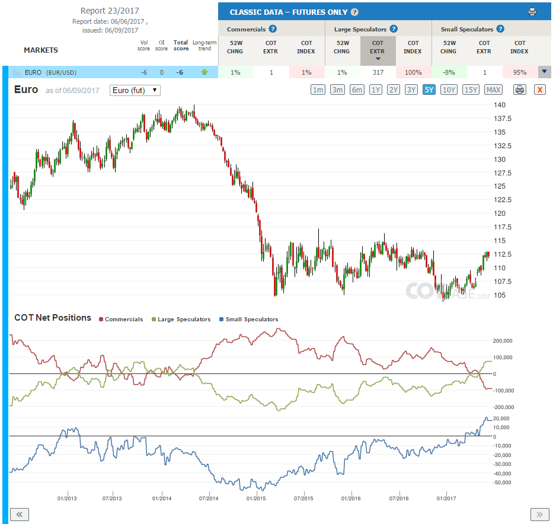Click the Long-term trend column header

pos(204,46)
